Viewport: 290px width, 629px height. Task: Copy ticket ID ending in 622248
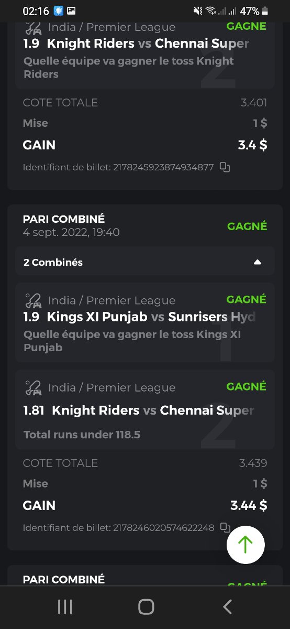pos(225,527)
